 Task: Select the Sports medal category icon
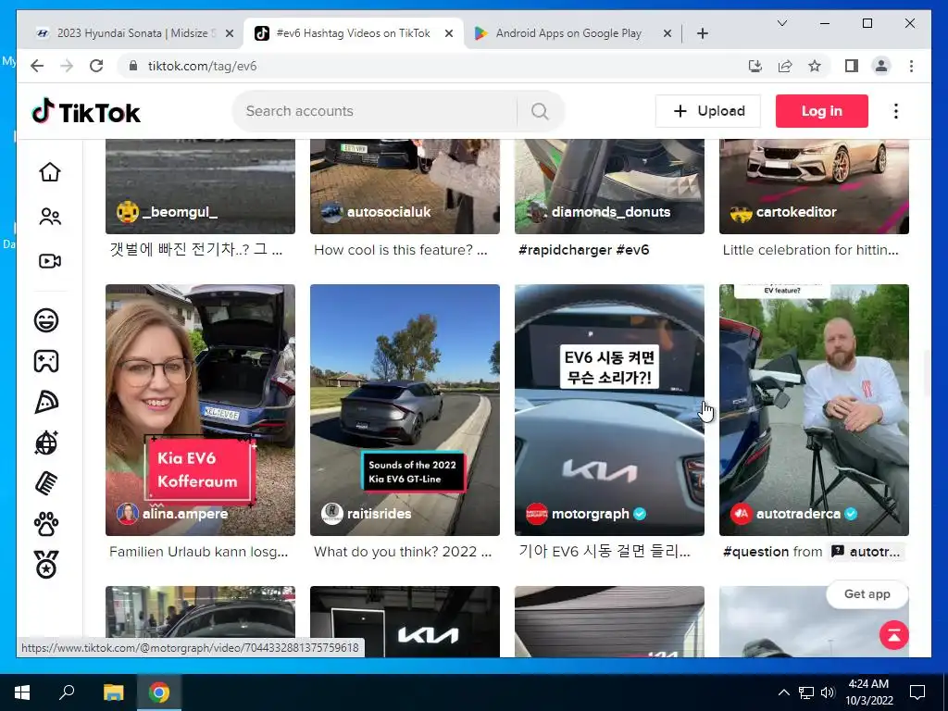[x=46, y=565]
